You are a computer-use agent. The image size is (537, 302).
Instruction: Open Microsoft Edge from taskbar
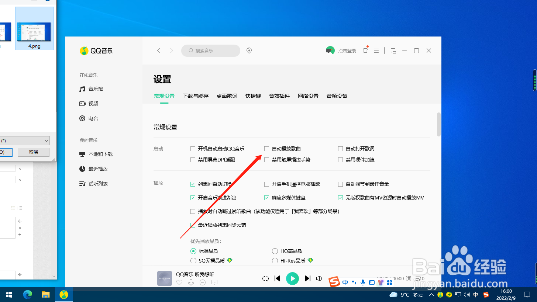tap(28, 295)
